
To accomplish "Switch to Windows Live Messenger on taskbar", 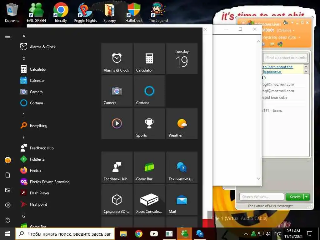I will (185, 234).
